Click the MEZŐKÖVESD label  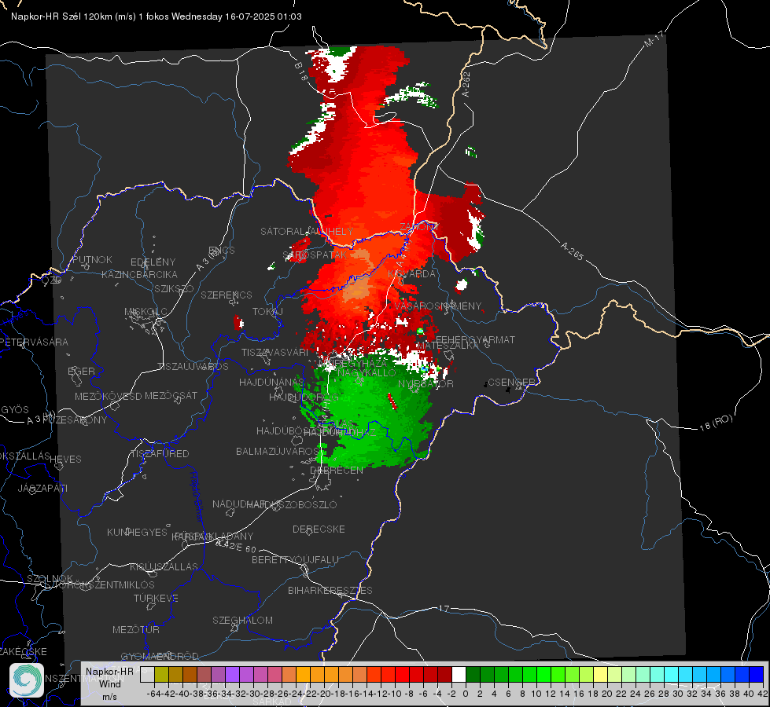pyautogui.click(x=108, y=397)
